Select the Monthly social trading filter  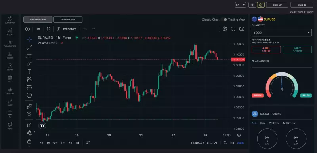289,123
